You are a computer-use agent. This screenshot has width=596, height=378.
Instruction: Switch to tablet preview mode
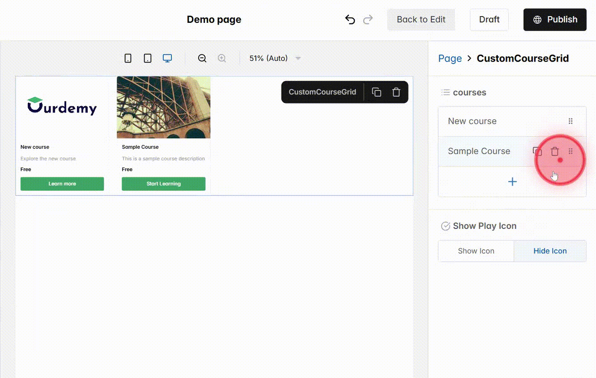147,58
